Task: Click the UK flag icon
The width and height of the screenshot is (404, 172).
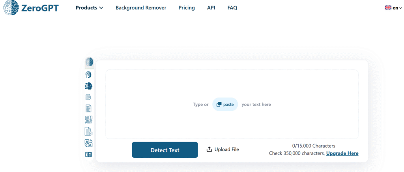Action: coord(388,8)
